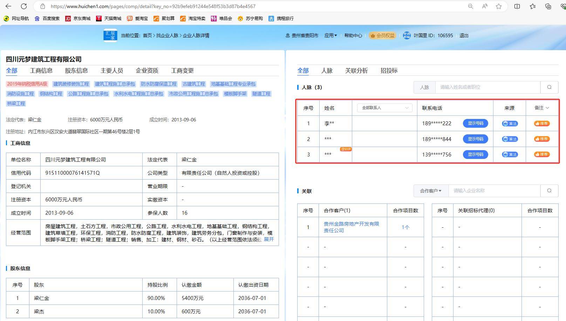Add this page to favorites star
This screenshot has width=566, height=321.
499,6
